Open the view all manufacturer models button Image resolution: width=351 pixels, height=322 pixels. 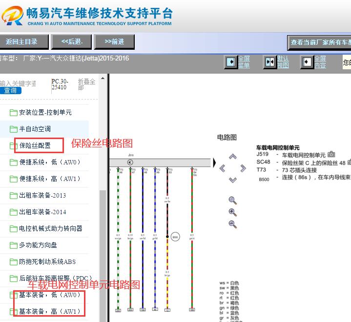point(319,42)
